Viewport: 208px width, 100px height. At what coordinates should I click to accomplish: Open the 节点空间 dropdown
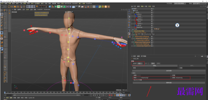[x=180, y=3]
